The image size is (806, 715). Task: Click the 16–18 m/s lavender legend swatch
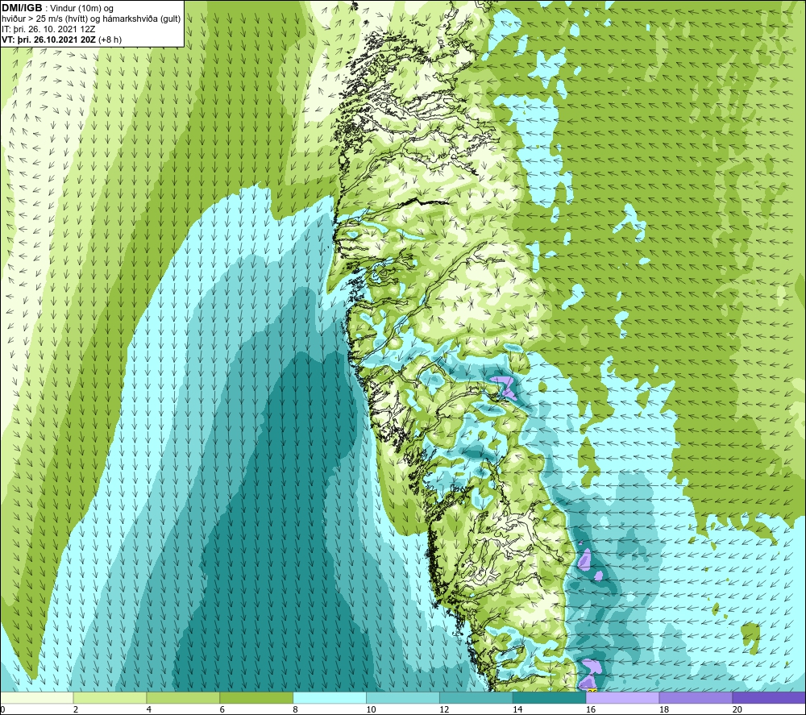click(622, 697)
